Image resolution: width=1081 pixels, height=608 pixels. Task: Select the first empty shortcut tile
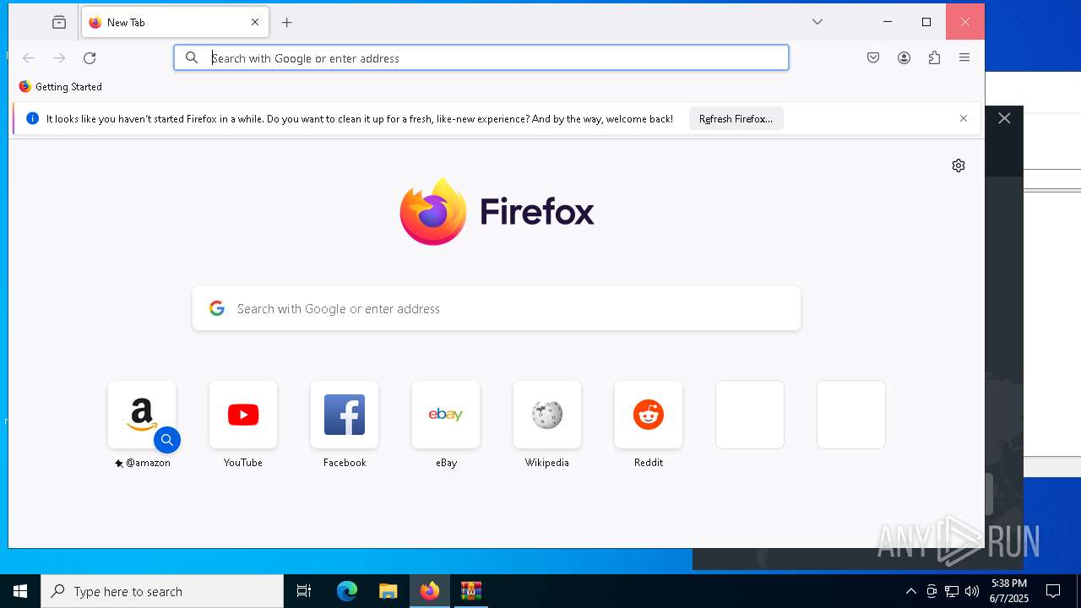click(x=750, y=415)
